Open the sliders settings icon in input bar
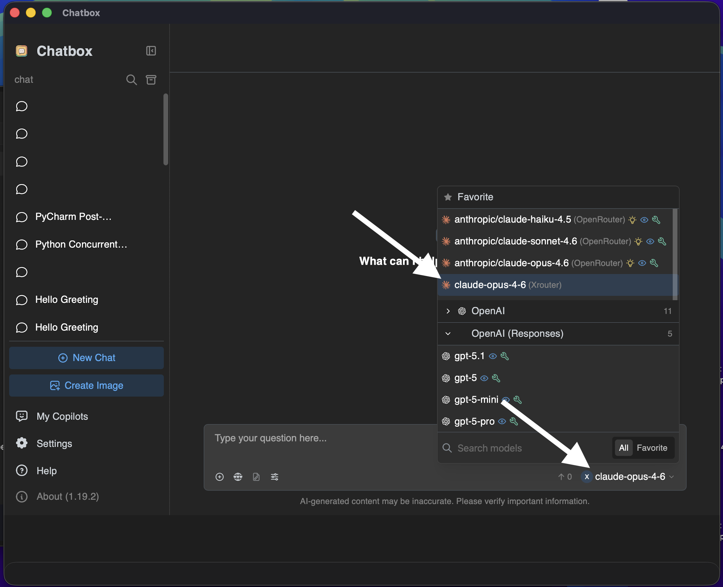Screen dimensions: 723x587 [x=274, y=476]
